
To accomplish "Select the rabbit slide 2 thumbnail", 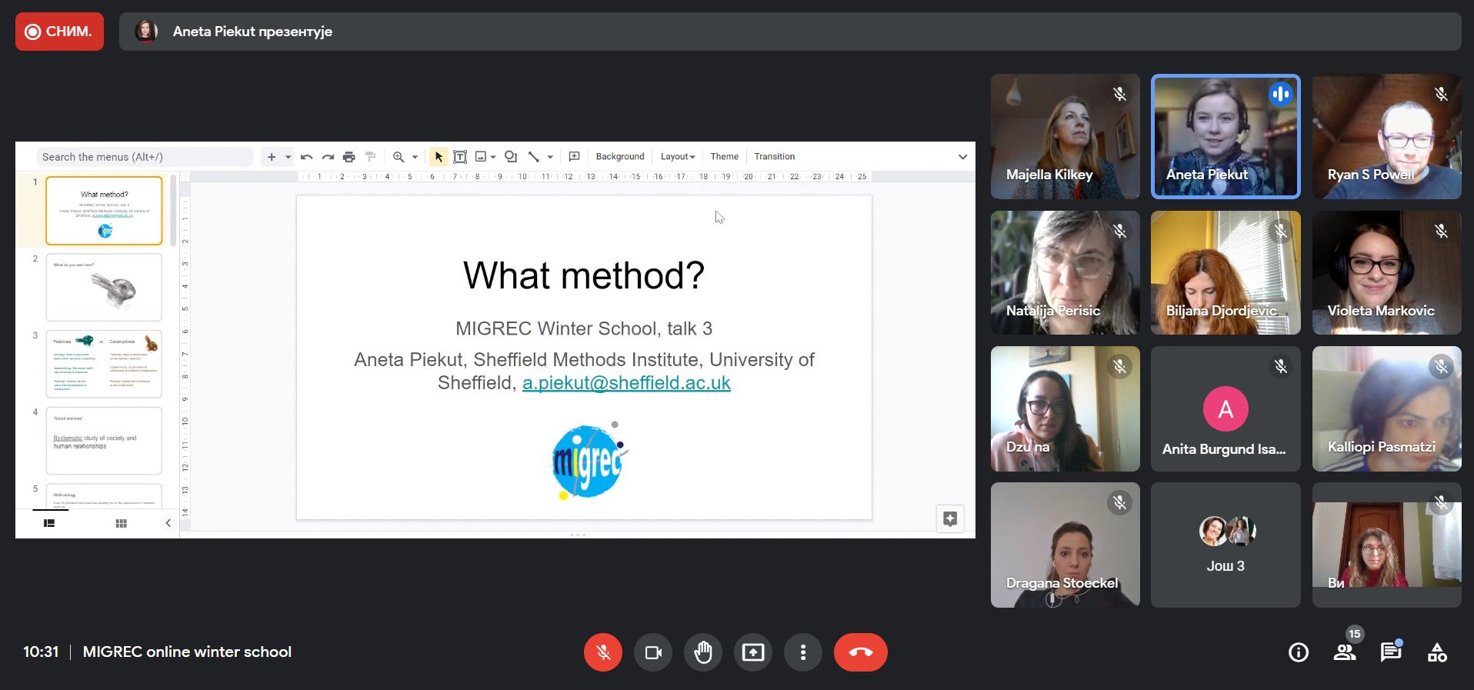I will click(104, 287).
